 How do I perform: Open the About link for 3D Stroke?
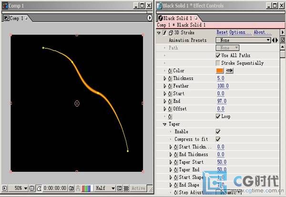click(262, 32)
